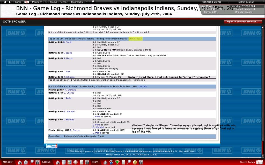Open the League statistics chart icon
Image resolution: width=265 pixels, height=165 pixels.
(x=70, y=162)
